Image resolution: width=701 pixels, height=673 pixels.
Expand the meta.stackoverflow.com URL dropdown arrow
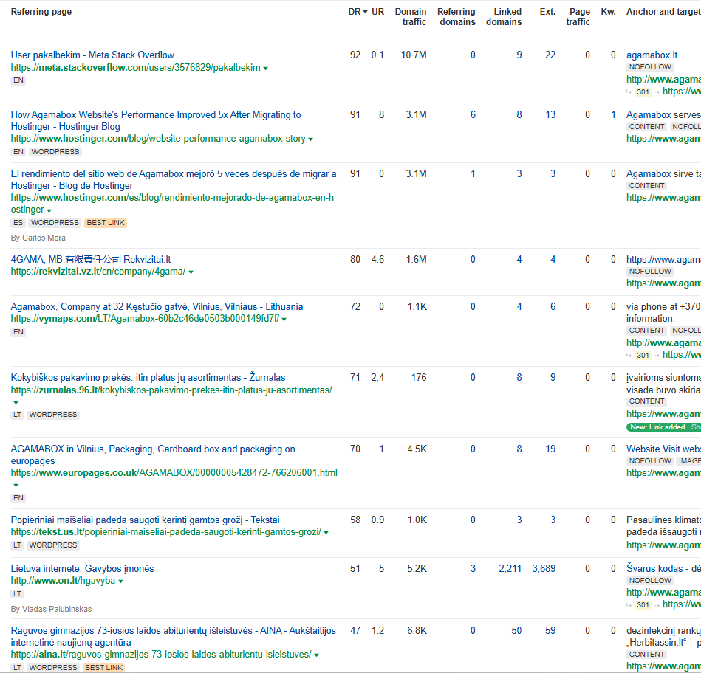[x=266, y=69]
